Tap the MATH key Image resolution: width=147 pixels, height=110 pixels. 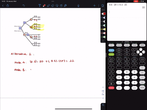click(x=111, y=59)
